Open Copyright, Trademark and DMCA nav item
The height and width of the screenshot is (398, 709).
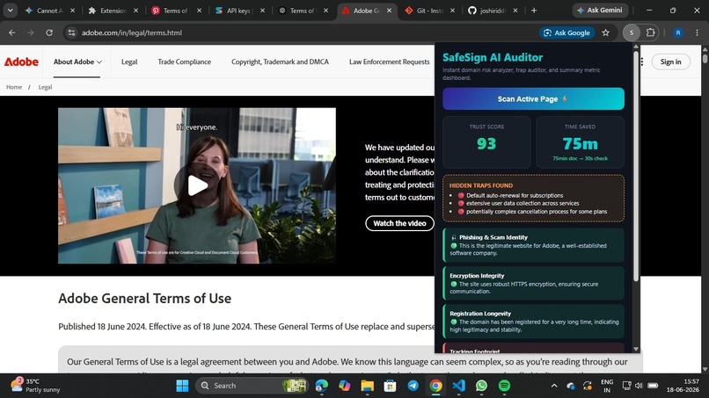[280, 62]
